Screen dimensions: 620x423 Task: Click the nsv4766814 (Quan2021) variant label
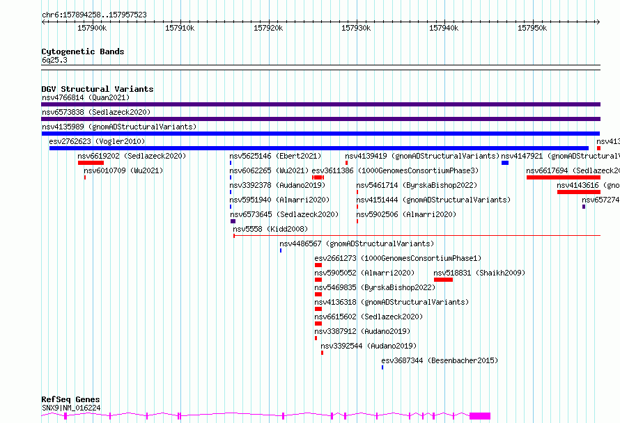tap(86, 97)
